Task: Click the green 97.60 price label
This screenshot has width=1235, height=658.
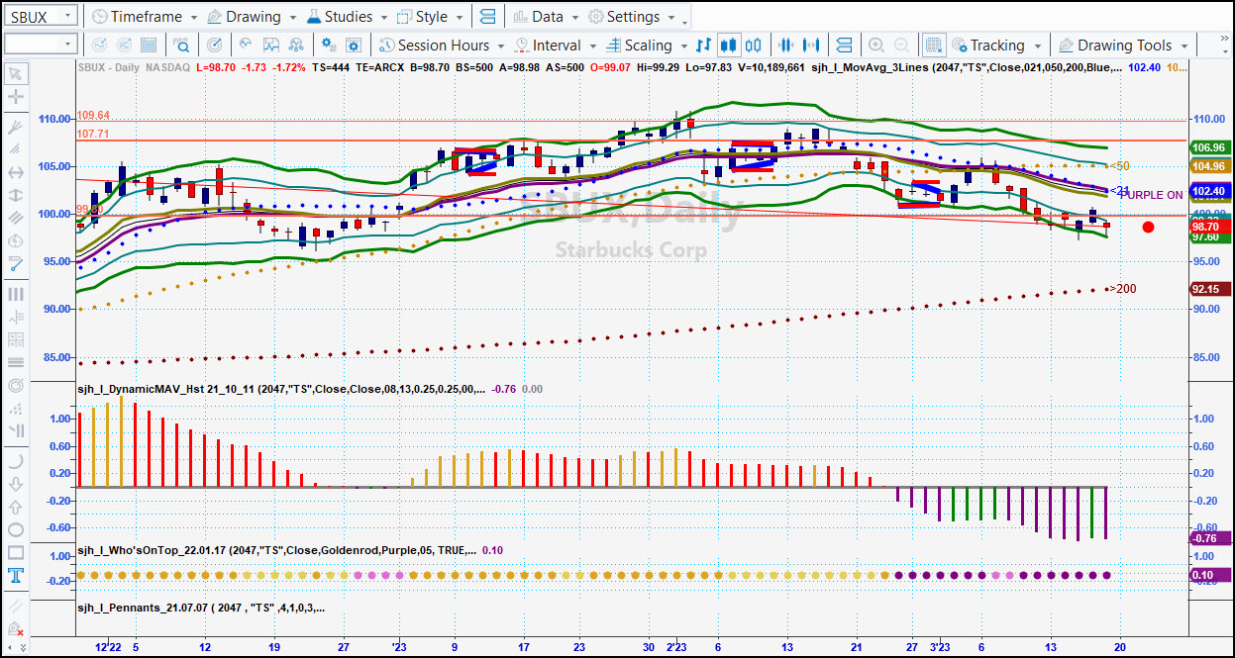Action: 1211,237
